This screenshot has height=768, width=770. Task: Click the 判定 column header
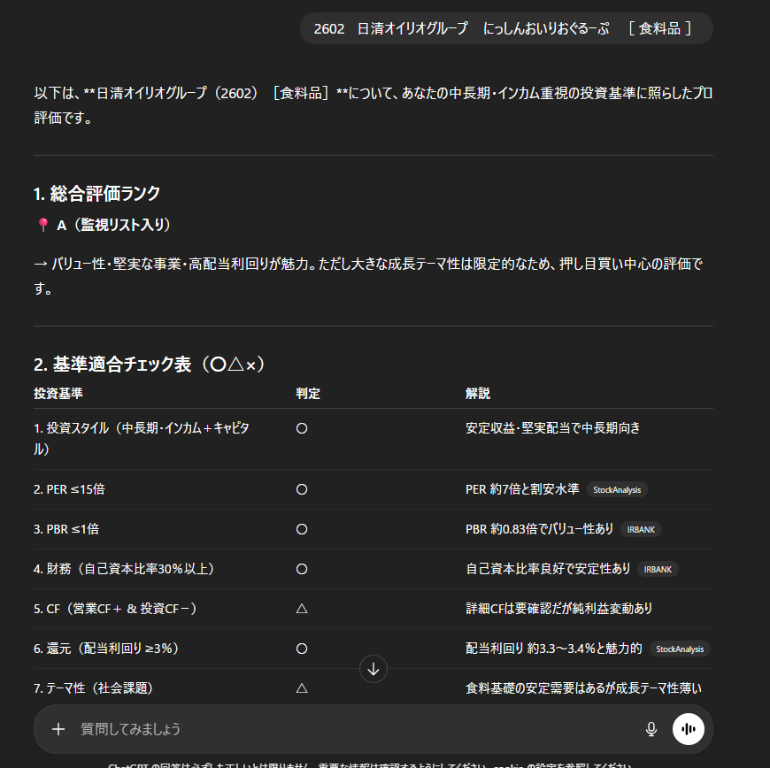click(x=307, y=394)
